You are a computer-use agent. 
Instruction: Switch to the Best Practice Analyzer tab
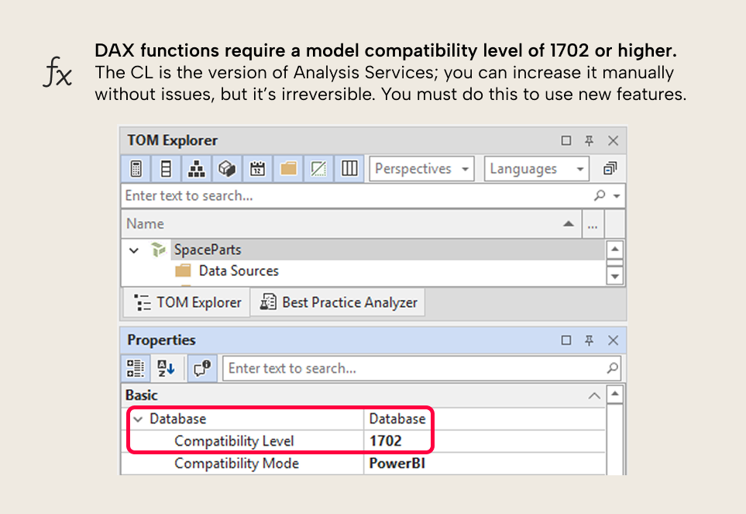(338, 302)
